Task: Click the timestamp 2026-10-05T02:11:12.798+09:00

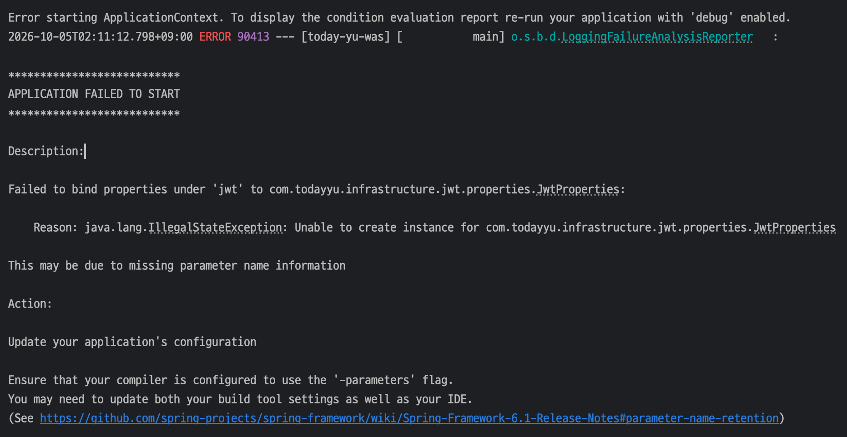Action: (101, 37)
